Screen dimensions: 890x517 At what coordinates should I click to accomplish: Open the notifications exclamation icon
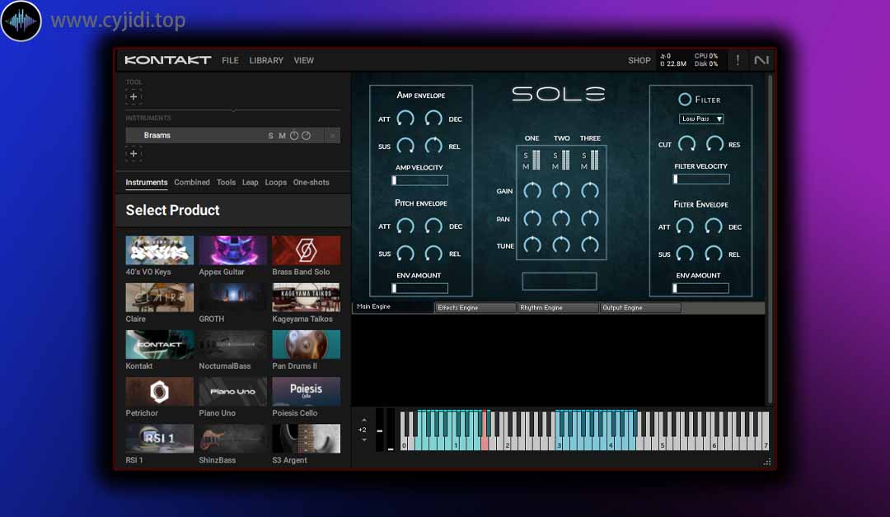[x=738, y=60]
